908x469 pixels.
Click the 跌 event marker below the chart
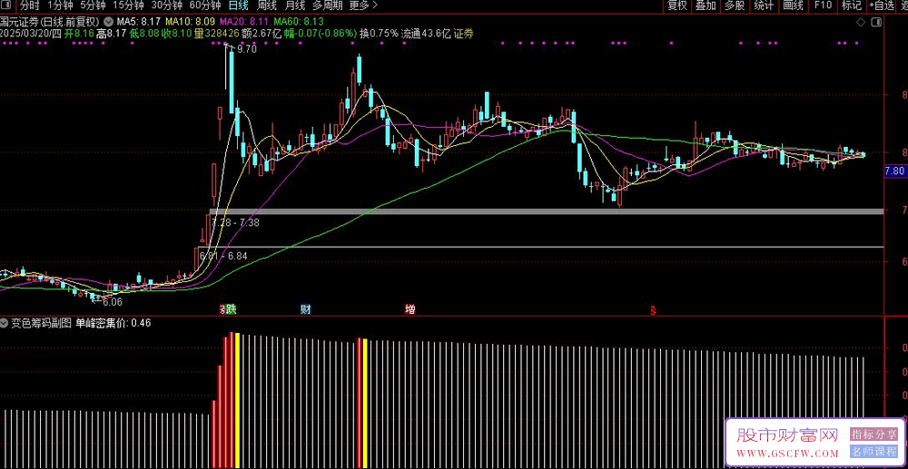tap(231, 309)
